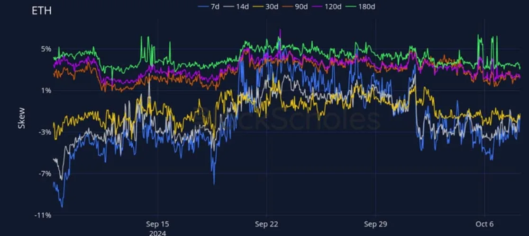Toggle the 120d series in the legend

tap(328, 6)
